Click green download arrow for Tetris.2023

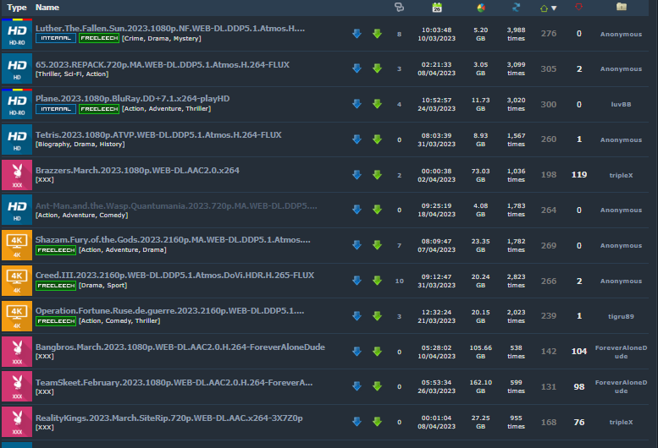(x=377, y=139)
